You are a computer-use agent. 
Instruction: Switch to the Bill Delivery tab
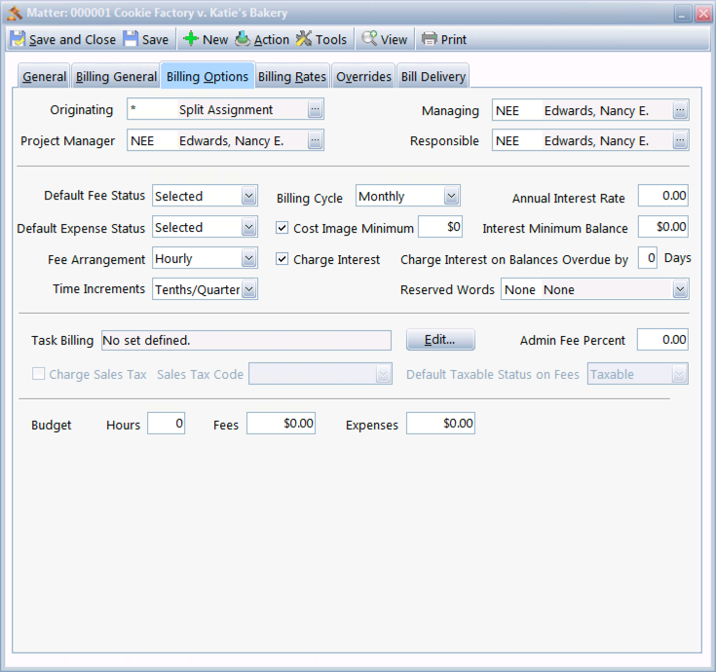click(433, 77)
